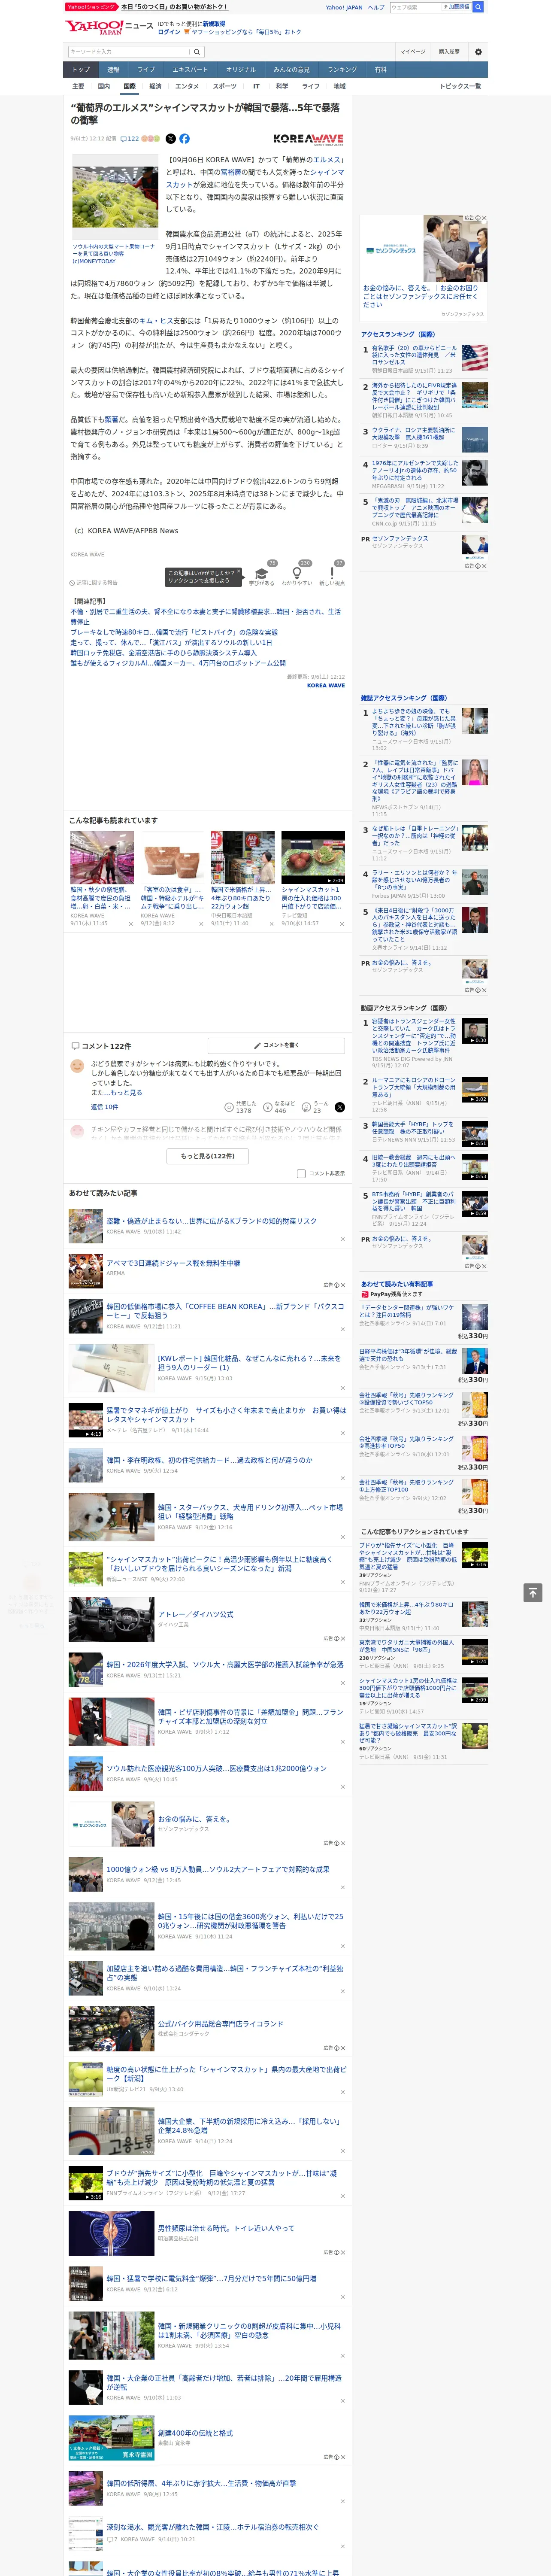Click the top-right web search field
Screen dimensions: 551x2576
point(415,7)
